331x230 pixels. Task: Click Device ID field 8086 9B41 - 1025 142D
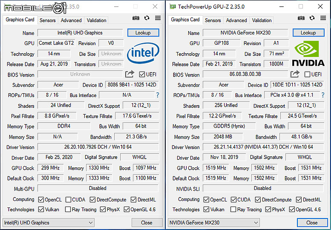132,85
